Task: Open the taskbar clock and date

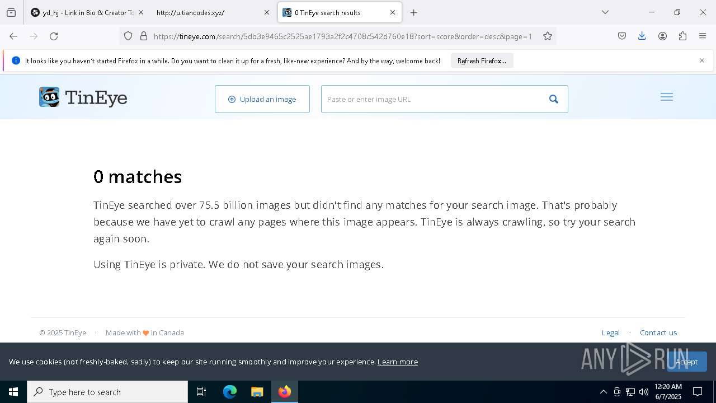Action: 668,392
